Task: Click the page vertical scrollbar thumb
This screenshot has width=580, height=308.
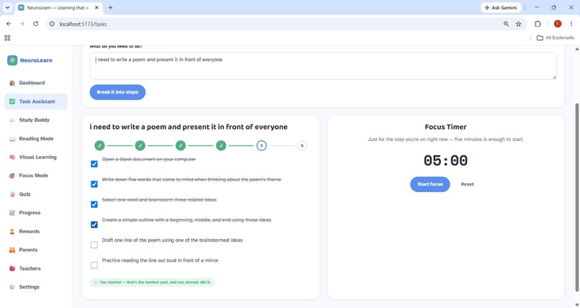Action: (576, 198)
